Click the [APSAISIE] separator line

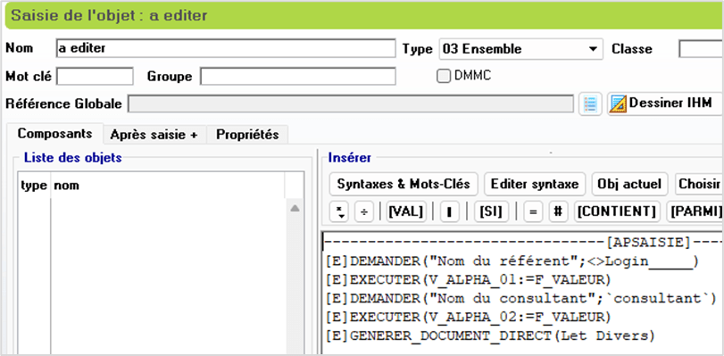[x=523, y=243]
